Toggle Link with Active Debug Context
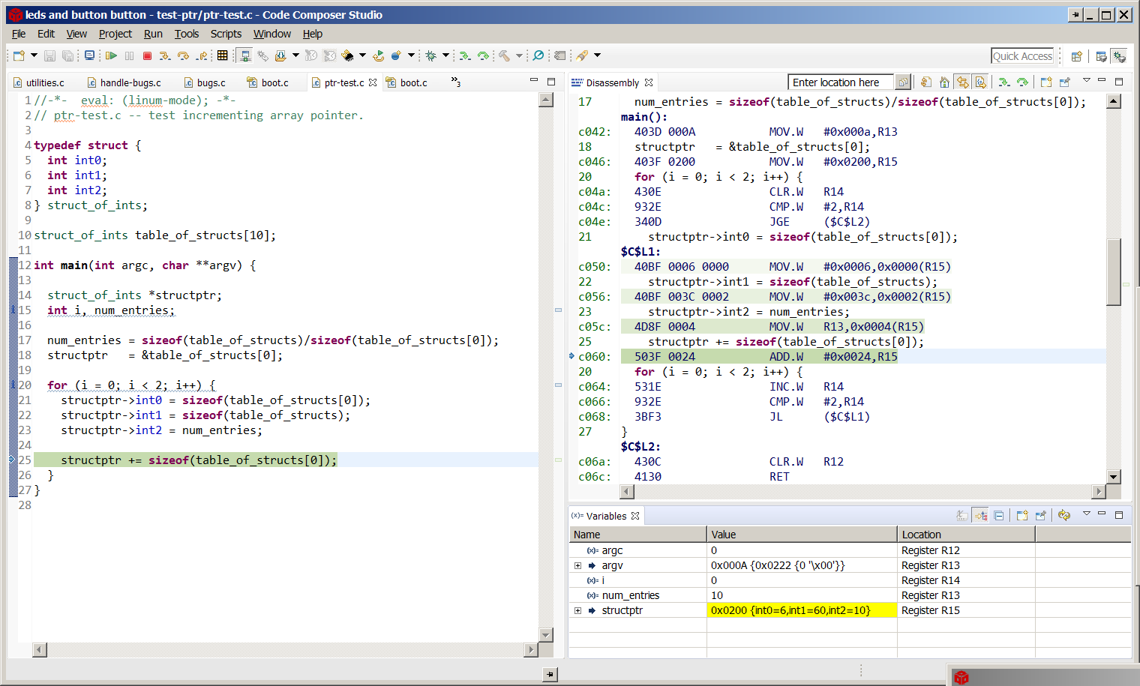The height and width of the screenshot is (686, 1140). tap(962, 82)
